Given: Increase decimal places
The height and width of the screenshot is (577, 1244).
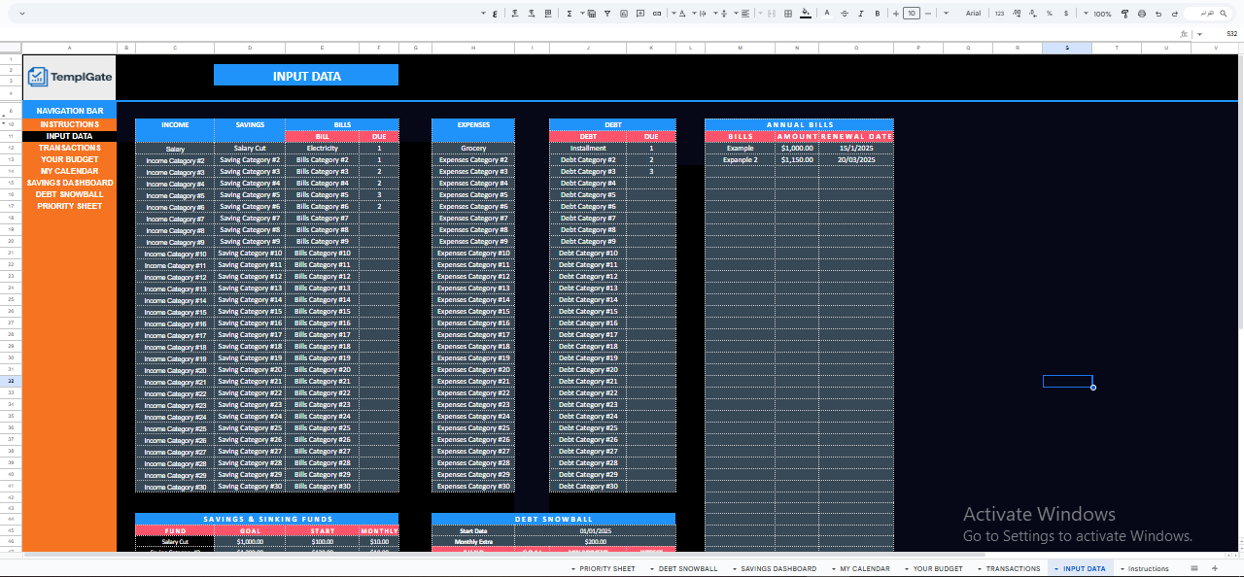Looking at the screenshot, I should 1016,14.
